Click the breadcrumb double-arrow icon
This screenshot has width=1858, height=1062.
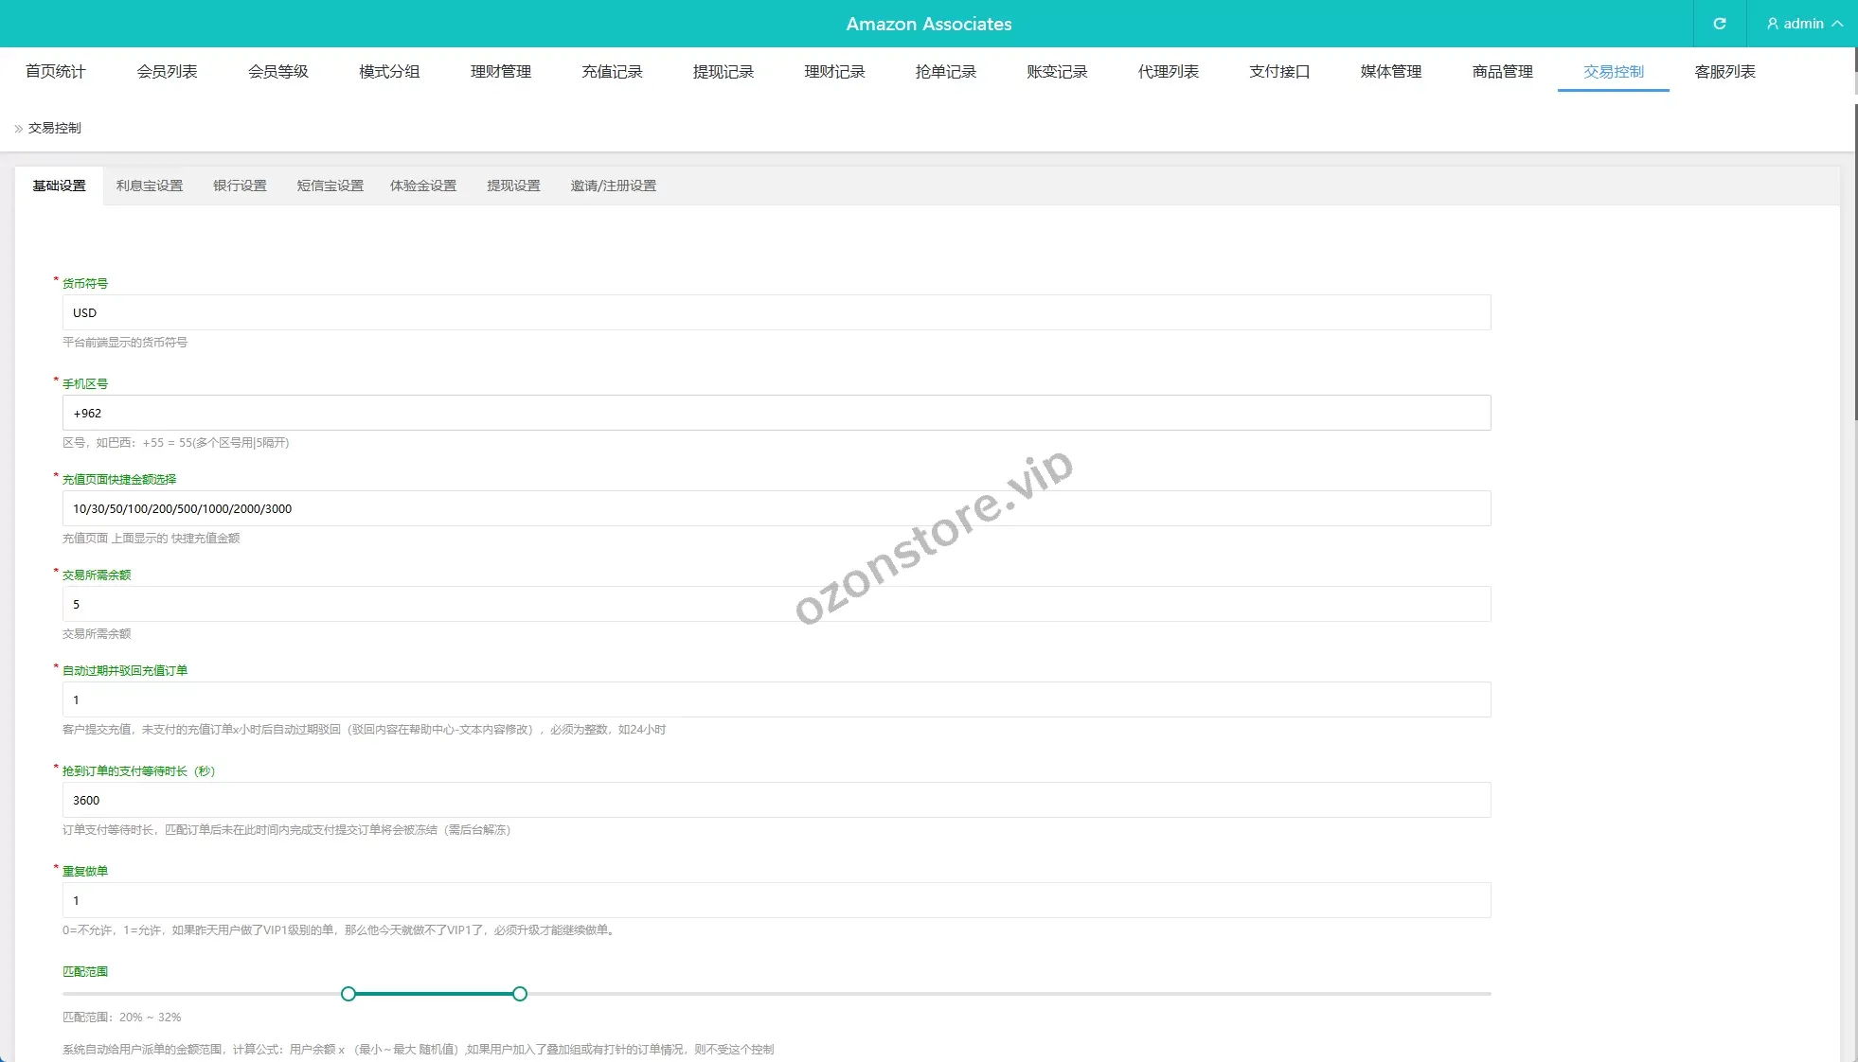(x=18, y=129)
